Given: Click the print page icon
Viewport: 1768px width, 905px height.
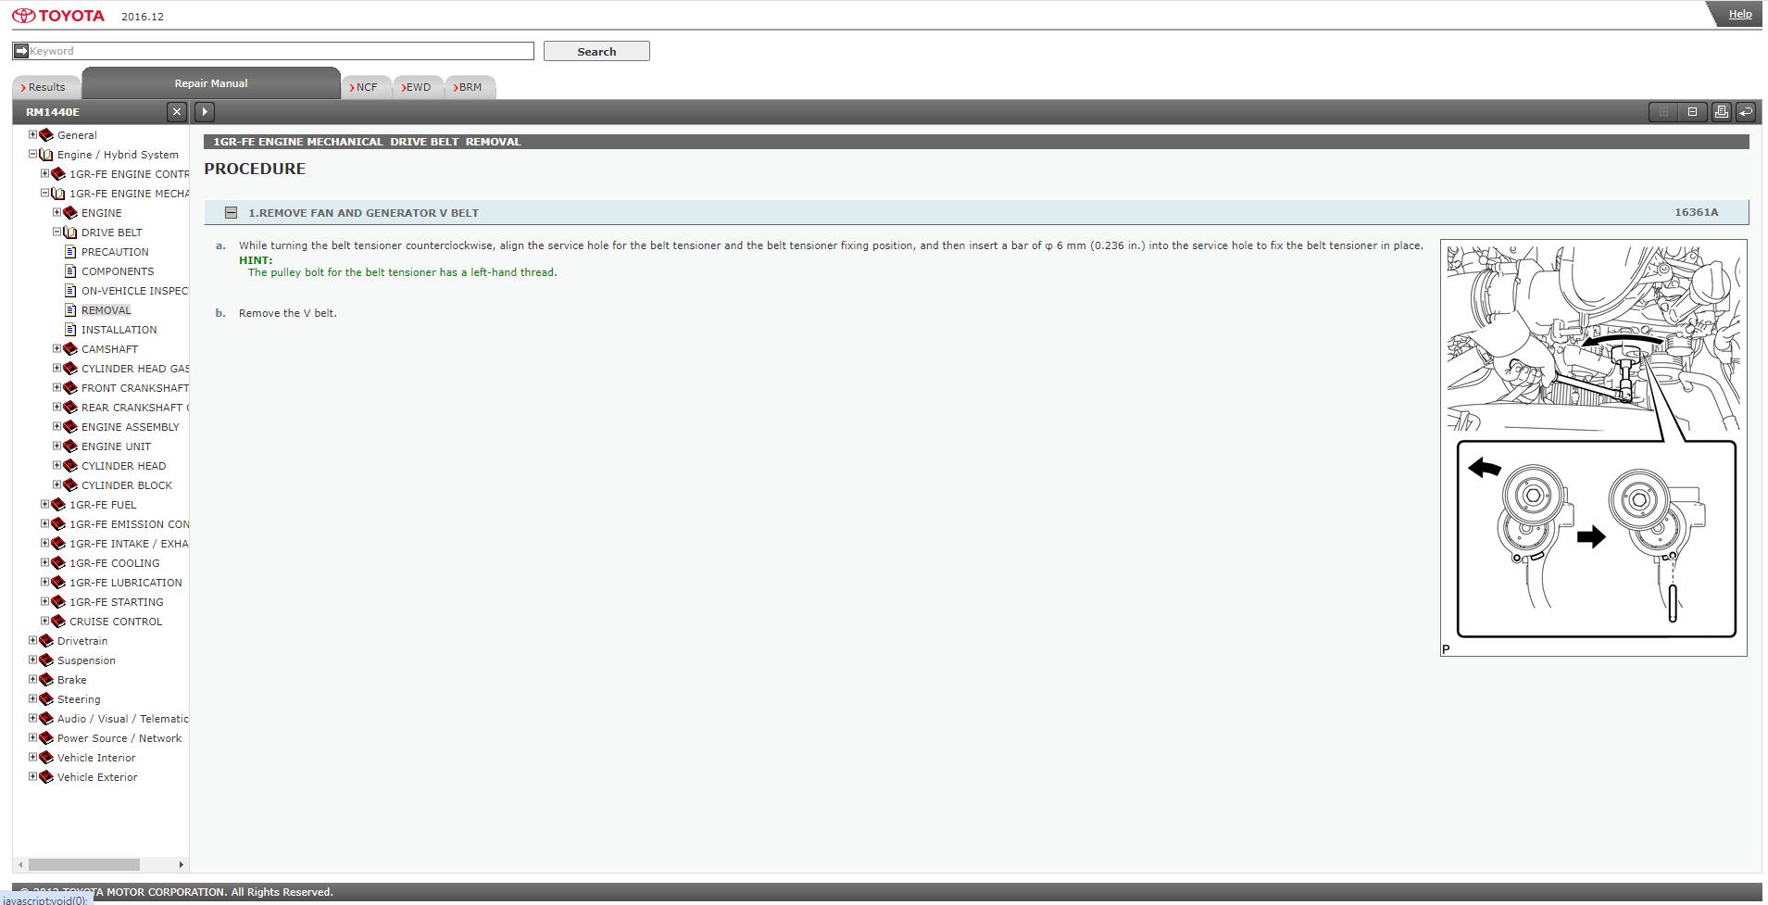Looking at the screenshot, I should tap(1721, 112).
